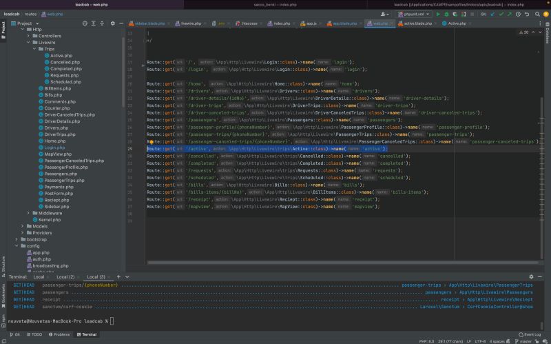Hide the Terminal panel with minus icon
The width and height of the screenshot is (551, 344).
coord(540,277)
